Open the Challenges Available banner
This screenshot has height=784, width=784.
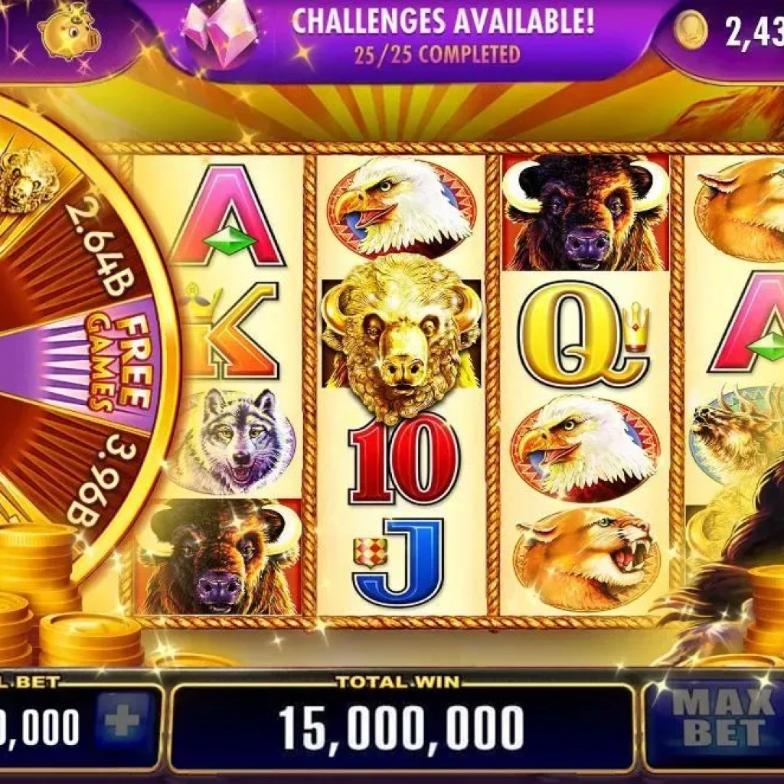coord(443,37)
